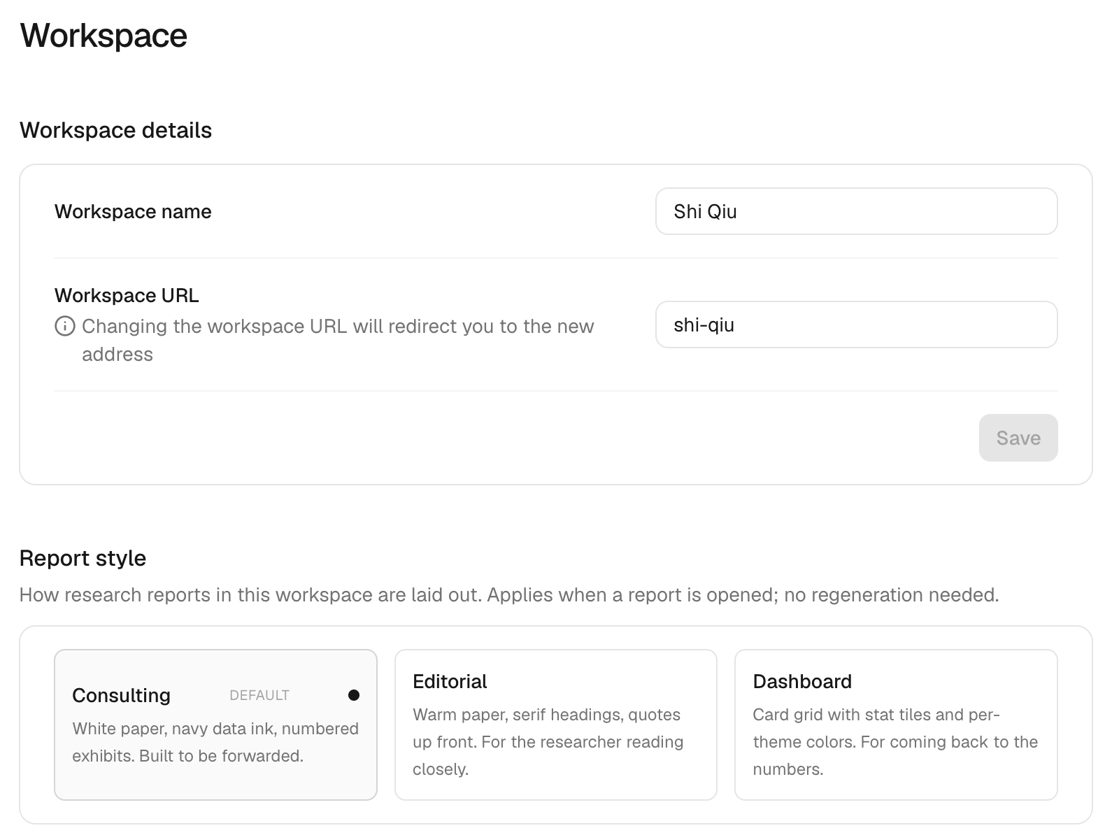Click the DEFAULT badge on Consulting
Viewport: 1112px width, 828px height.
click(259, 695)
